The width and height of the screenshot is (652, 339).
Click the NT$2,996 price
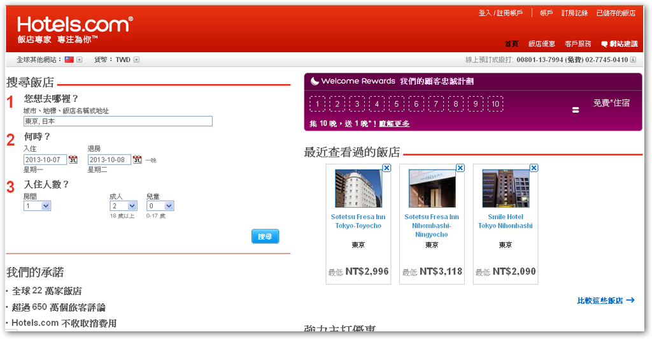tap(367, 271)
